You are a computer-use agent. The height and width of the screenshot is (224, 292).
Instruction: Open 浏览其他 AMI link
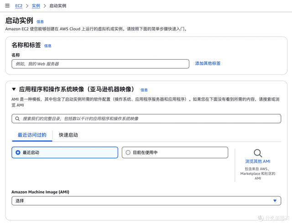click(258, 161)
